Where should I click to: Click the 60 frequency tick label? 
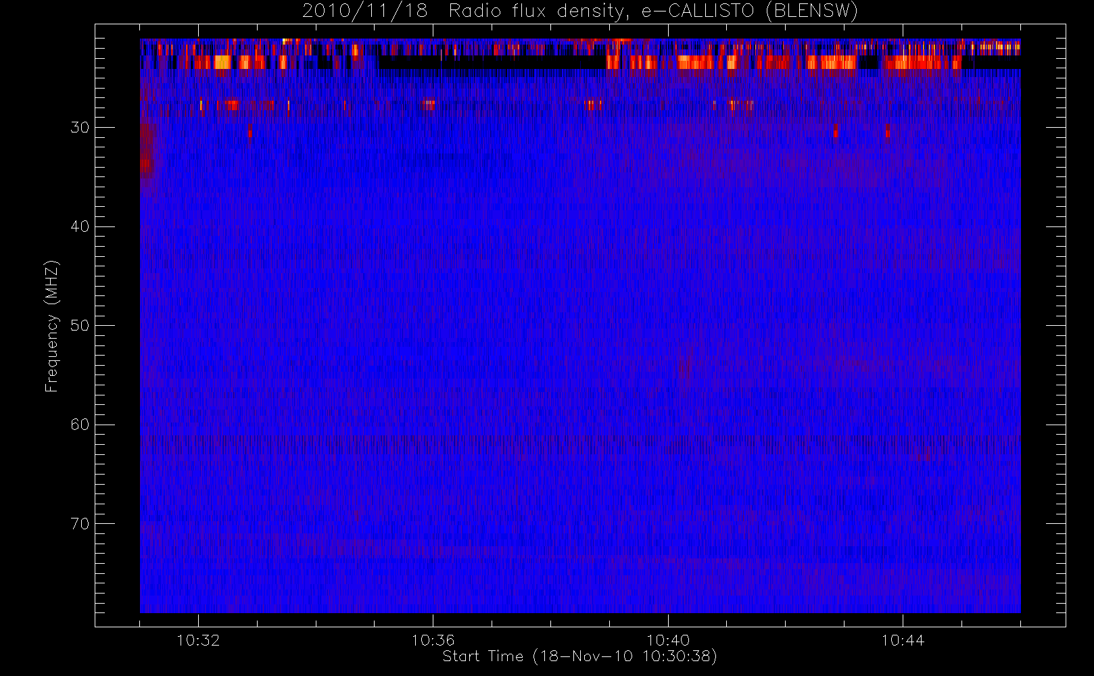pyautogui.click(x=80, y=425)
